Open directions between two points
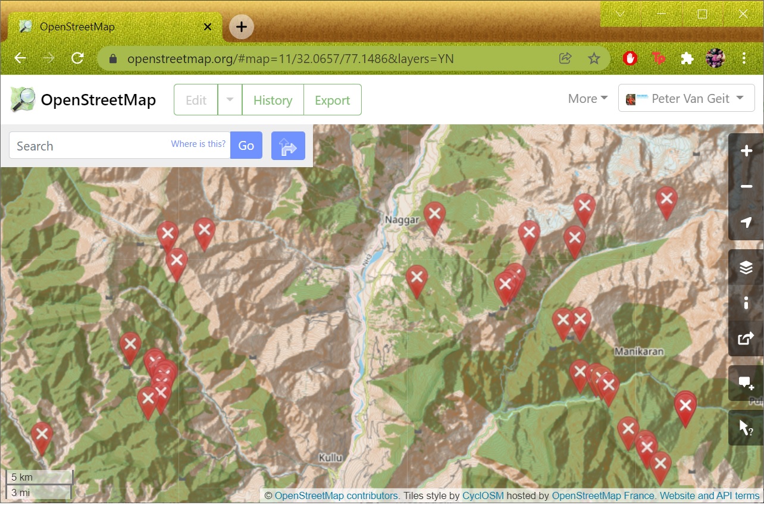Screen dimensions: 764x505 pos(288,146)
